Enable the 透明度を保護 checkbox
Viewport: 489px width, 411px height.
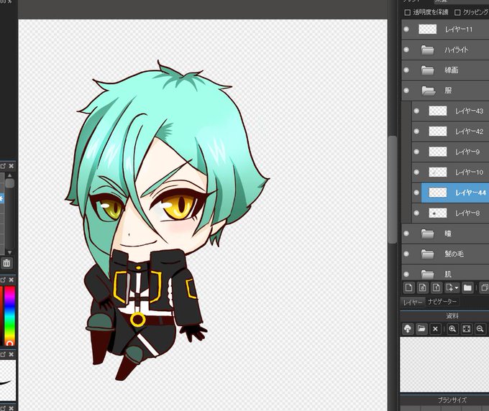click(407, 12)
